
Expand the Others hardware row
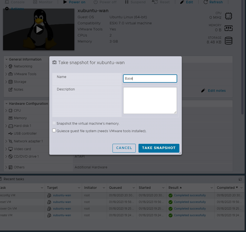pyautogui.click(x=6, y=167)
